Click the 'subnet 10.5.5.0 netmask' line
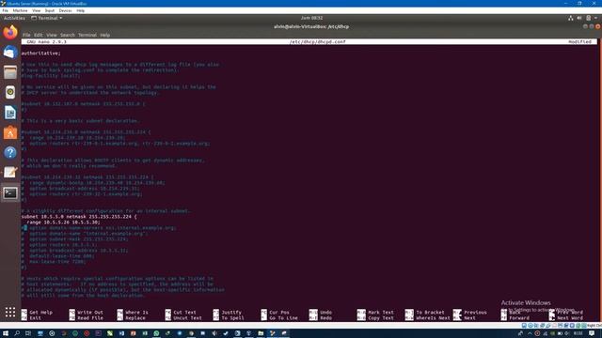The height and width of the screenshot is (338, 602). pos(79,217)
